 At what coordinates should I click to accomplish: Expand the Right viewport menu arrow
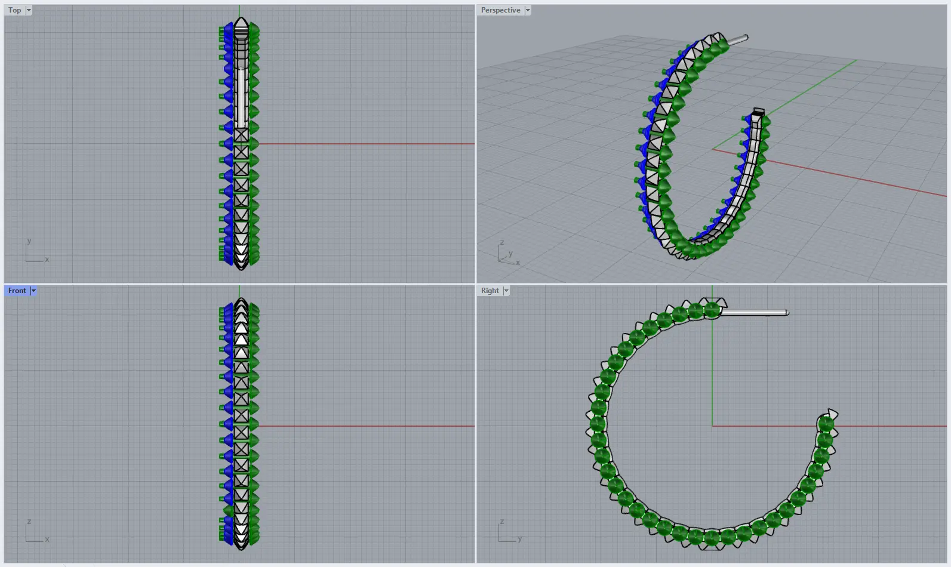click(x=506, y=291)
